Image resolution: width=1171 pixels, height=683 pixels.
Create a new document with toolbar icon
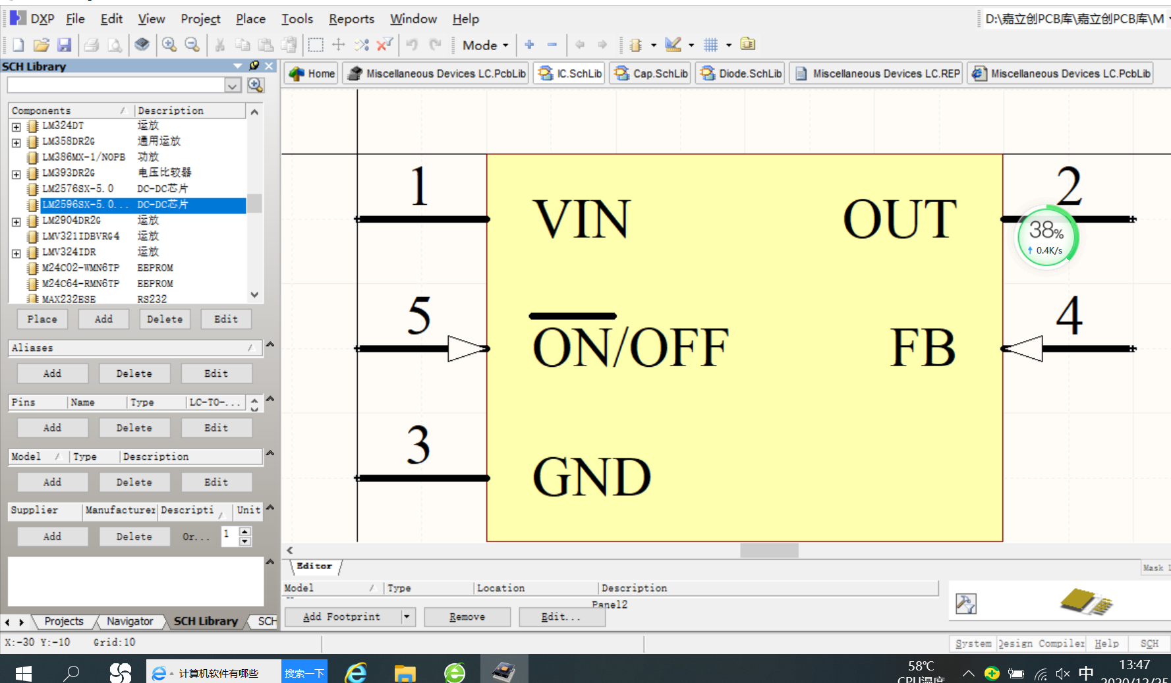pyautogui.click(x=18, y=45)
